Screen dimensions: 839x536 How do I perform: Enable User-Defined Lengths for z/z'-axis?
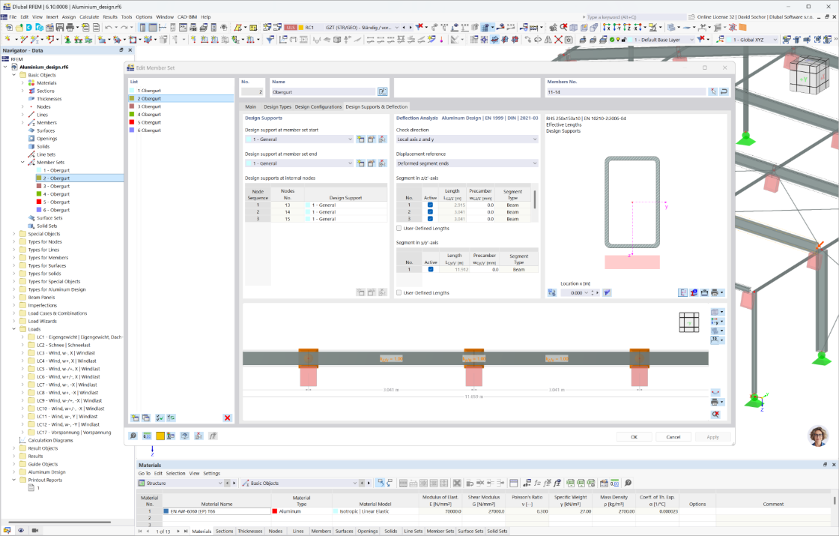[399, 228]
